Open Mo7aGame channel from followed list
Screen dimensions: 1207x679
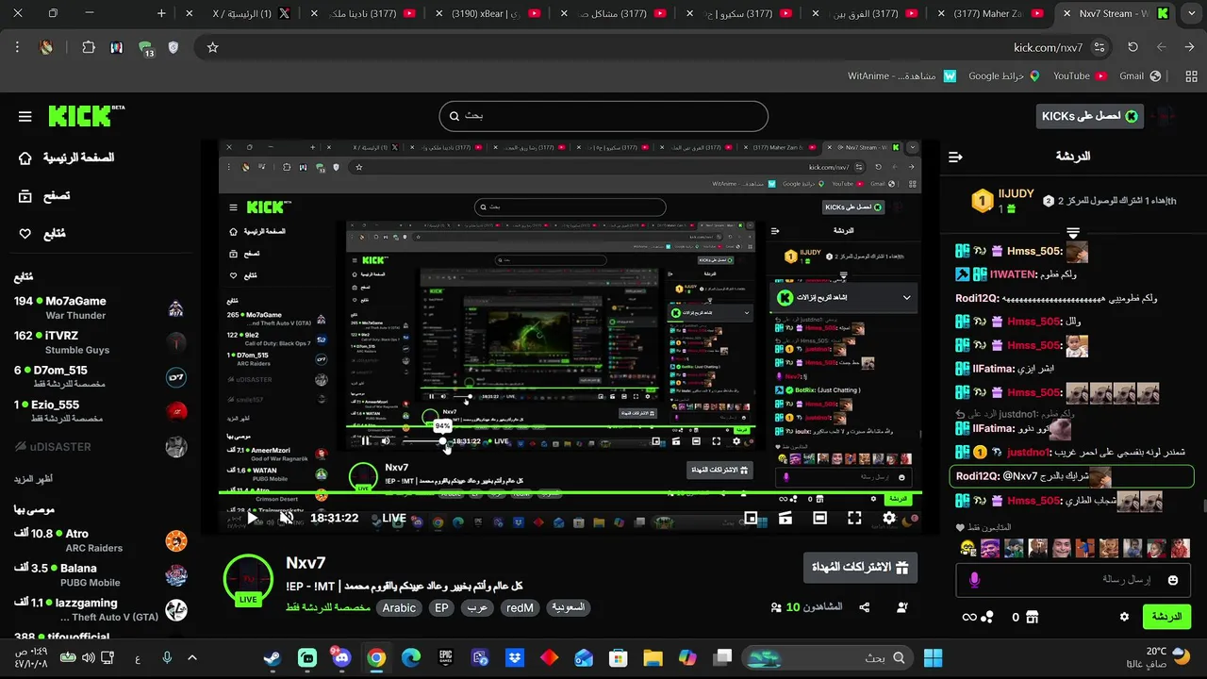pyautogui.click(x=99, y=307)
